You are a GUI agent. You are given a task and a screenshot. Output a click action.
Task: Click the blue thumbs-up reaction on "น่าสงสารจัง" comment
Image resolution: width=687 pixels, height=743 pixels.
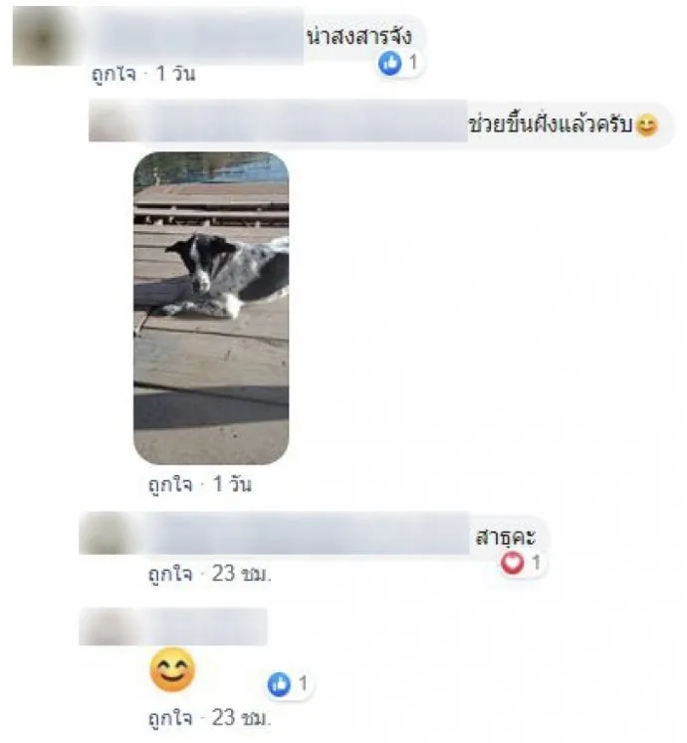coord(389,64)
